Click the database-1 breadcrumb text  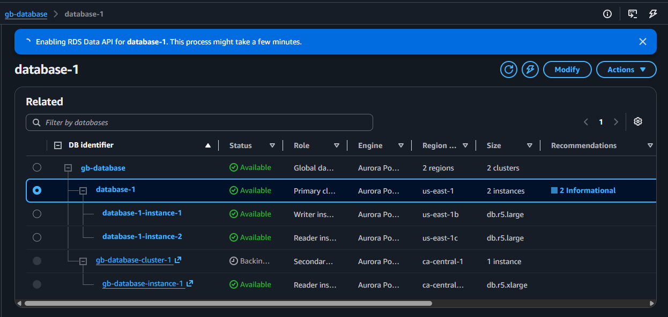pyautogui.click(x=84, y=14)
